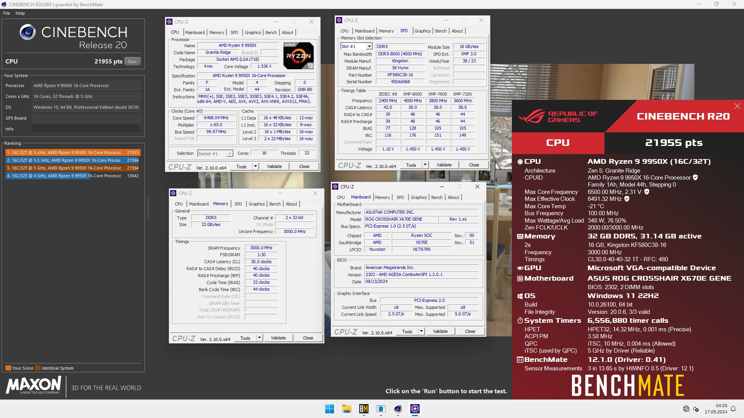Image resolution: width=744 pixels, height=418 pixels.
Task: Expand Tools arrow in the Mainboard window
Action: [421, 331]
